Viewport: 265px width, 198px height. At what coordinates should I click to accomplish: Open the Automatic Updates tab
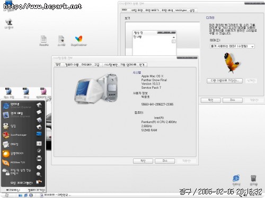128,65
